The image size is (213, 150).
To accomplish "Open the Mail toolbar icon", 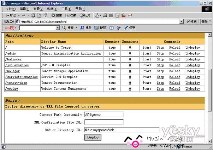I will coord(97,15).
